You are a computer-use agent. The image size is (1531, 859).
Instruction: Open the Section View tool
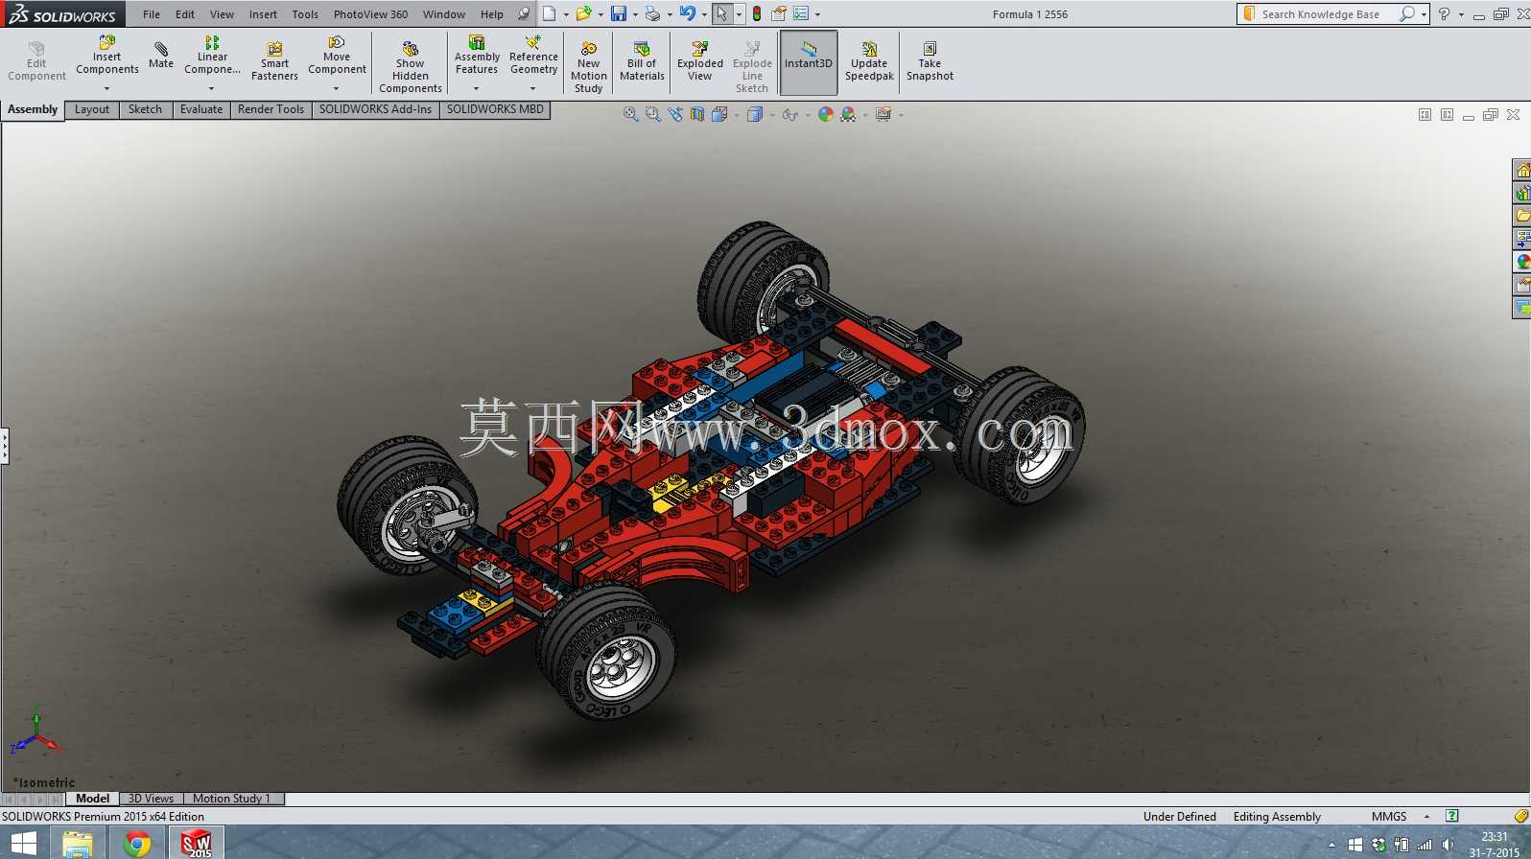697,114
